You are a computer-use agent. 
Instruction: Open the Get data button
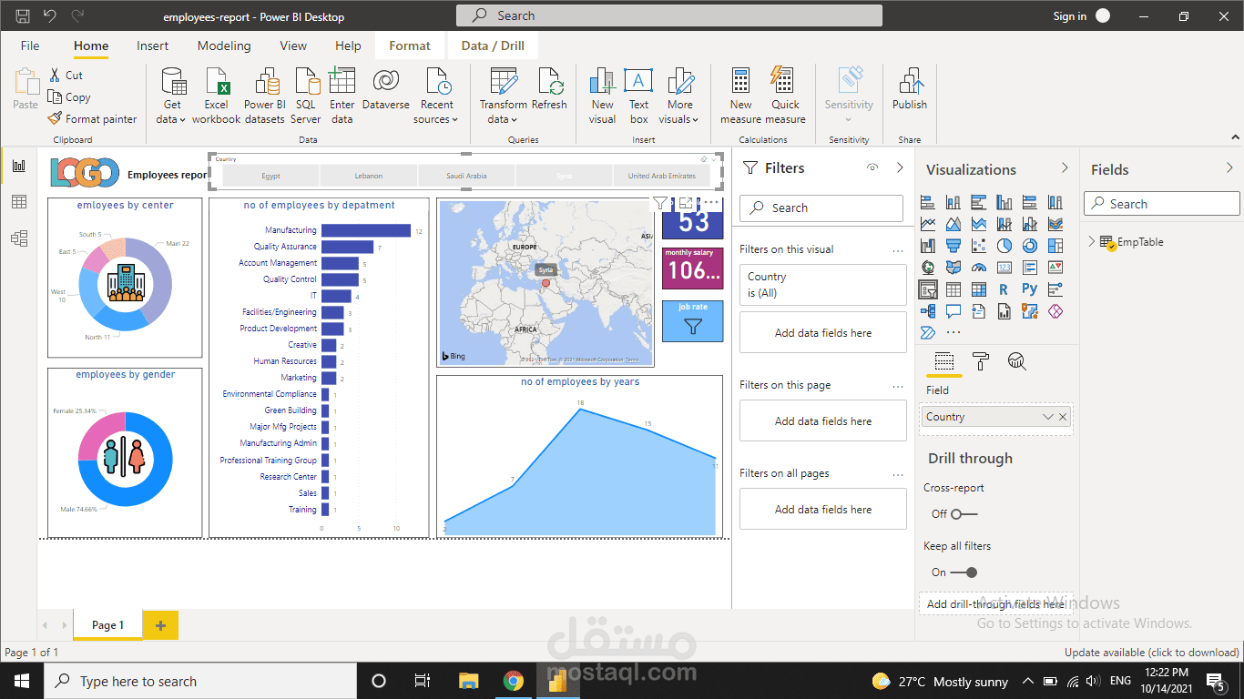[172, 96]
